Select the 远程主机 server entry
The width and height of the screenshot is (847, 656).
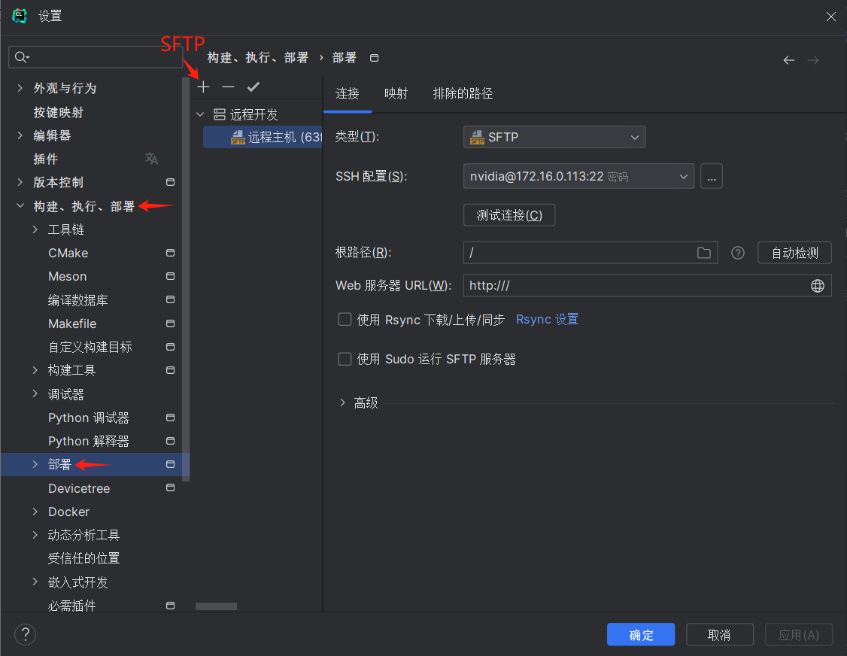coord(263,137)
